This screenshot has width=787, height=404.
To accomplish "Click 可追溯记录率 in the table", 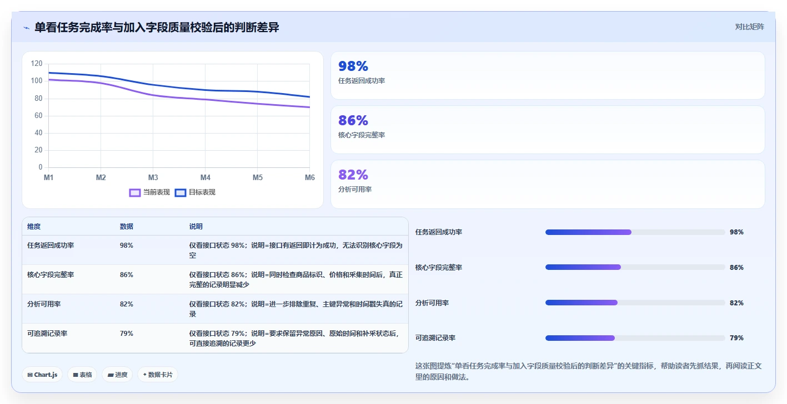I will tap(47, 333).
